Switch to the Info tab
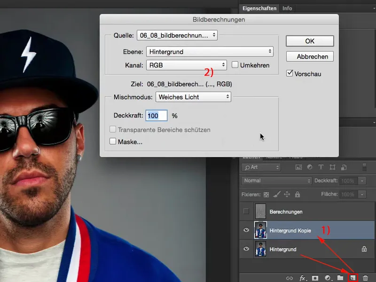Image resolution: width=376 pixels, height=282 pixels. coord(287,8)
